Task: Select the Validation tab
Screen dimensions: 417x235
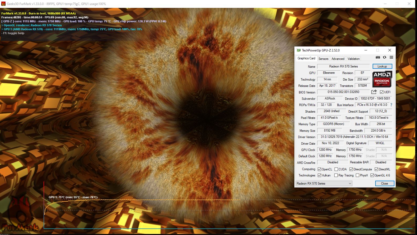Action: click(x=353, y=59)
